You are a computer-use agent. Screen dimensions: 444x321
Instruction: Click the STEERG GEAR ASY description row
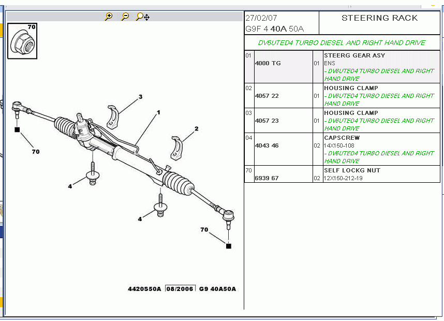[354, 55]
